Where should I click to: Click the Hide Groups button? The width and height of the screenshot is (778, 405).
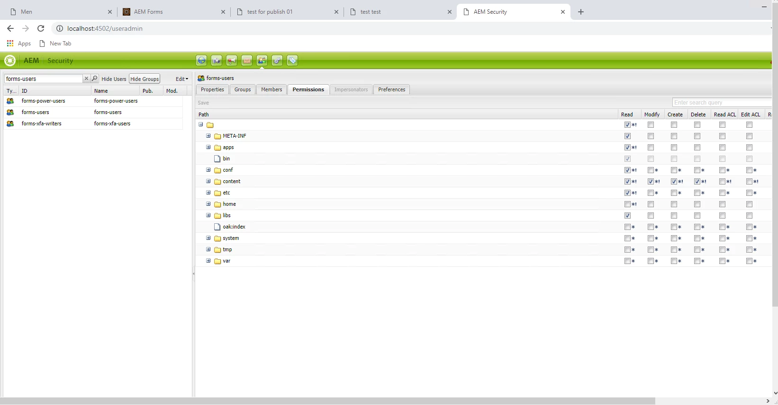[145, 79]
